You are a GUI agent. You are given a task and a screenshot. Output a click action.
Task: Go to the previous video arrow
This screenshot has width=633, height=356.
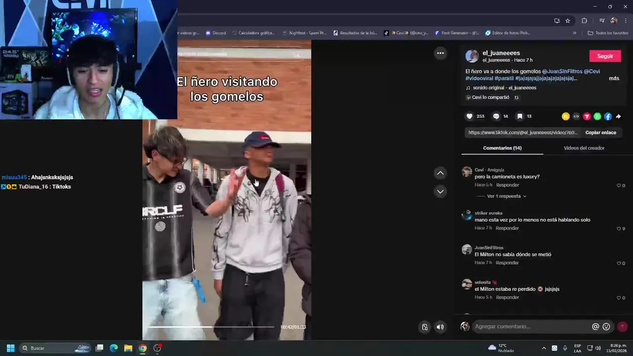tap(440, 173)
